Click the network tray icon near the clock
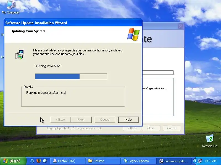The height and width of the screenshot is (165, 221). pyautogui.click(x=200, y=161)
